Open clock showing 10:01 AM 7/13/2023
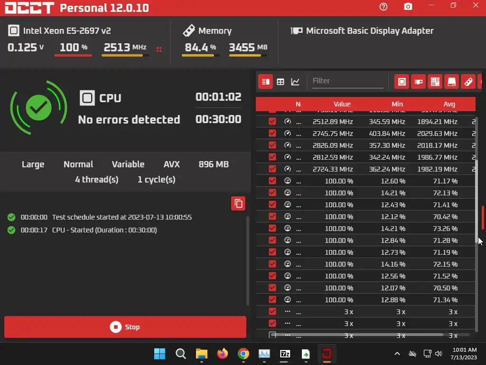 [464, 354]
